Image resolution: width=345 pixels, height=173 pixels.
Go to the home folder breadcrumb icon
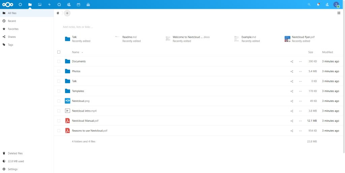[x=58, y=13]
